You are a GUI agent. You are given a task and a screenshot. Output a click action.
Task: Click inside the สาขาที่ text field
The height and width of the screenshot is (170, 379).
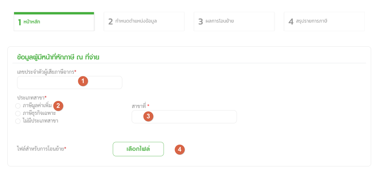[184, 117]
